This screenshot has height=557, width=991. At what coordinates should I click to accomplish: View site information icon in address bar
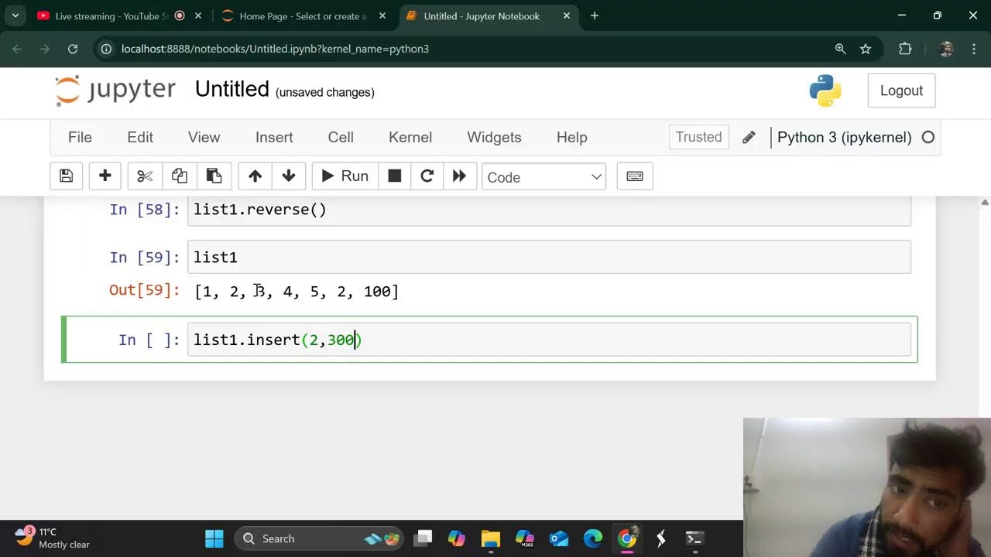click(x=107, y=49)
